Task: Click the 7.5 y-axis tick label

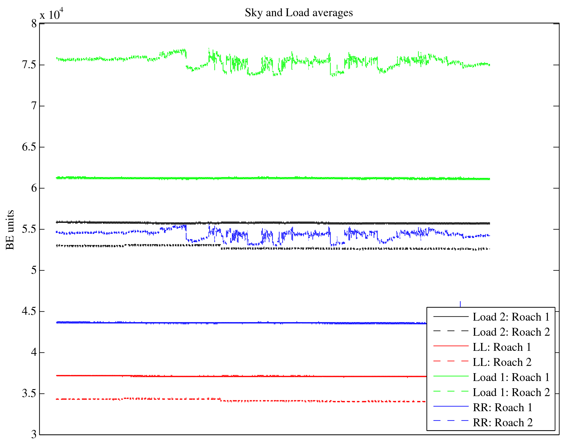Action: tap(29, 65)
